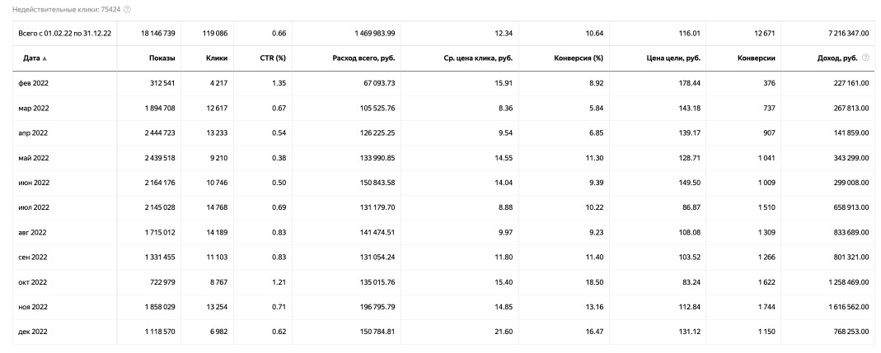Sort by Цена цели, руб. header

coord(673,58)
